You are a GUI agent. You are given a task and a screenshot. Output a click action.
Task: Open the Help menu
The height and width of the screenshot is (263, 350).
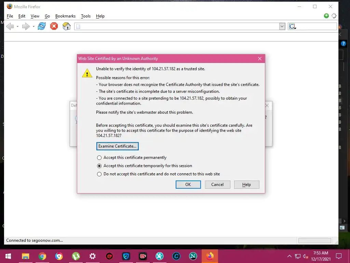pyautogui.click(x=100, y=16)
